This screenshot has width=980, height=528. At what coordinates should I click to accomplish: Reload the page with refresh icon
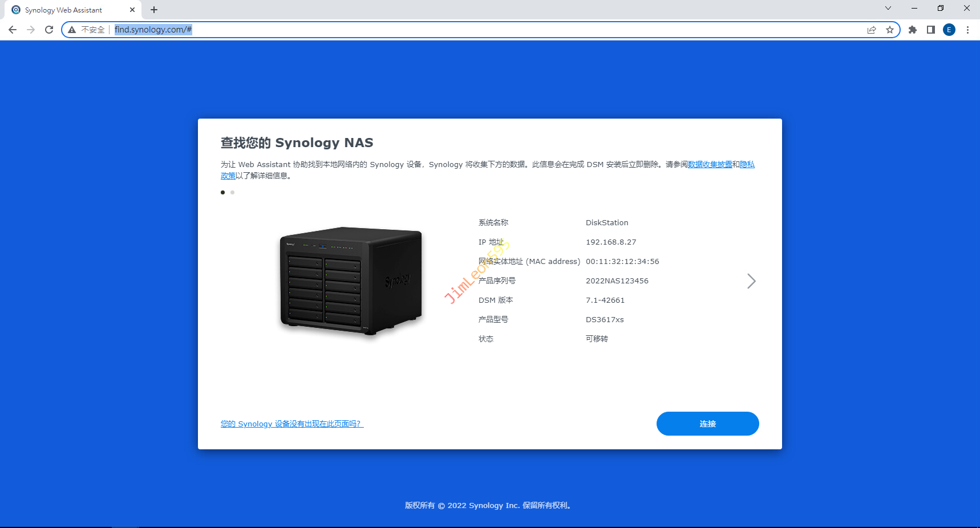point(49,30)
